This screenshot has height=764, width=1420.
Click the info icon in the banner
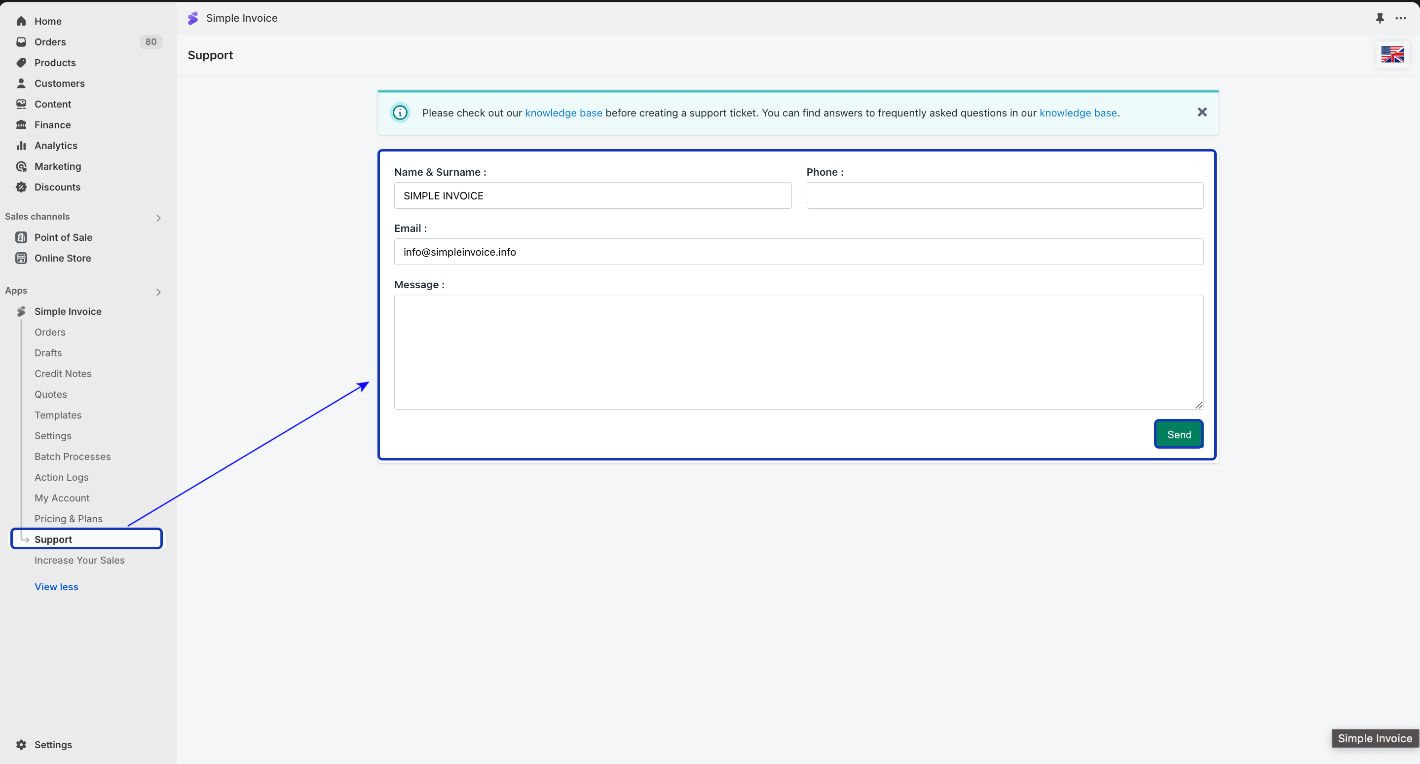pos(400,113)
